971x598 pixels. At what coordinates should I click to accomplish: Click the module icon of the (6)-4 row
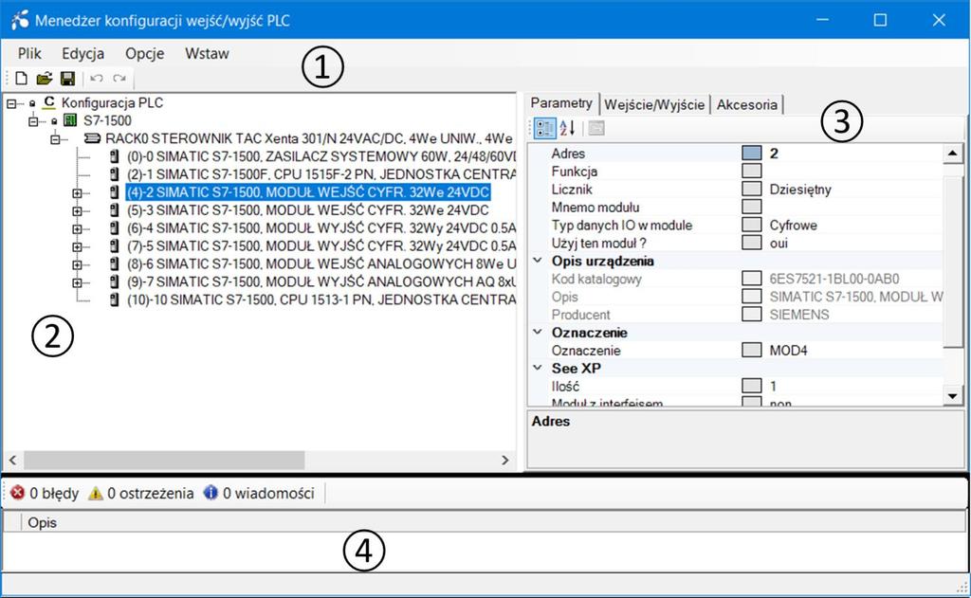pyautogui.click(x=114, y=227)
